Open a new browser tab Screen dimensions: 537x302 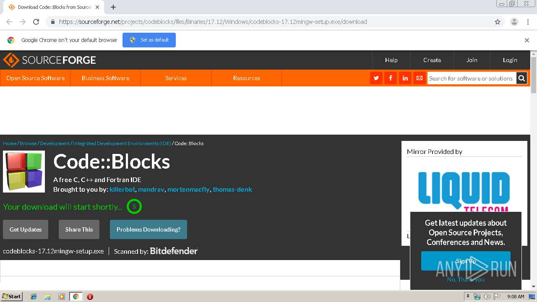point(113,7)
